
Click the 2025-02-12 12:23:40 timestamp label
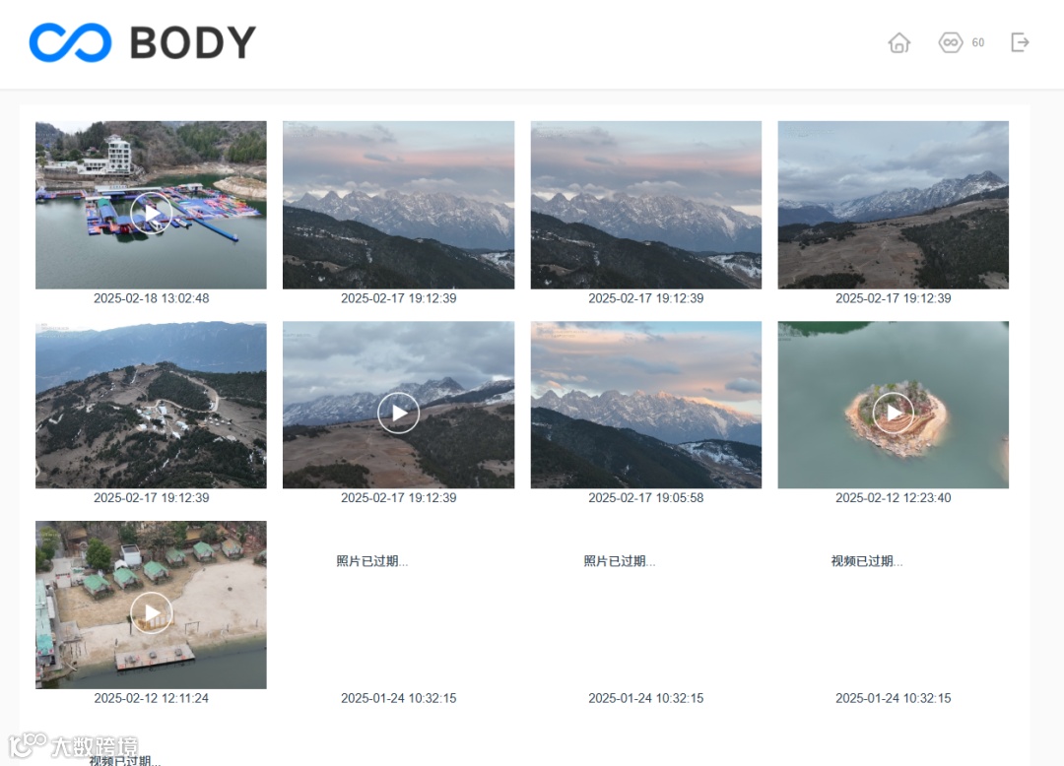893,497
